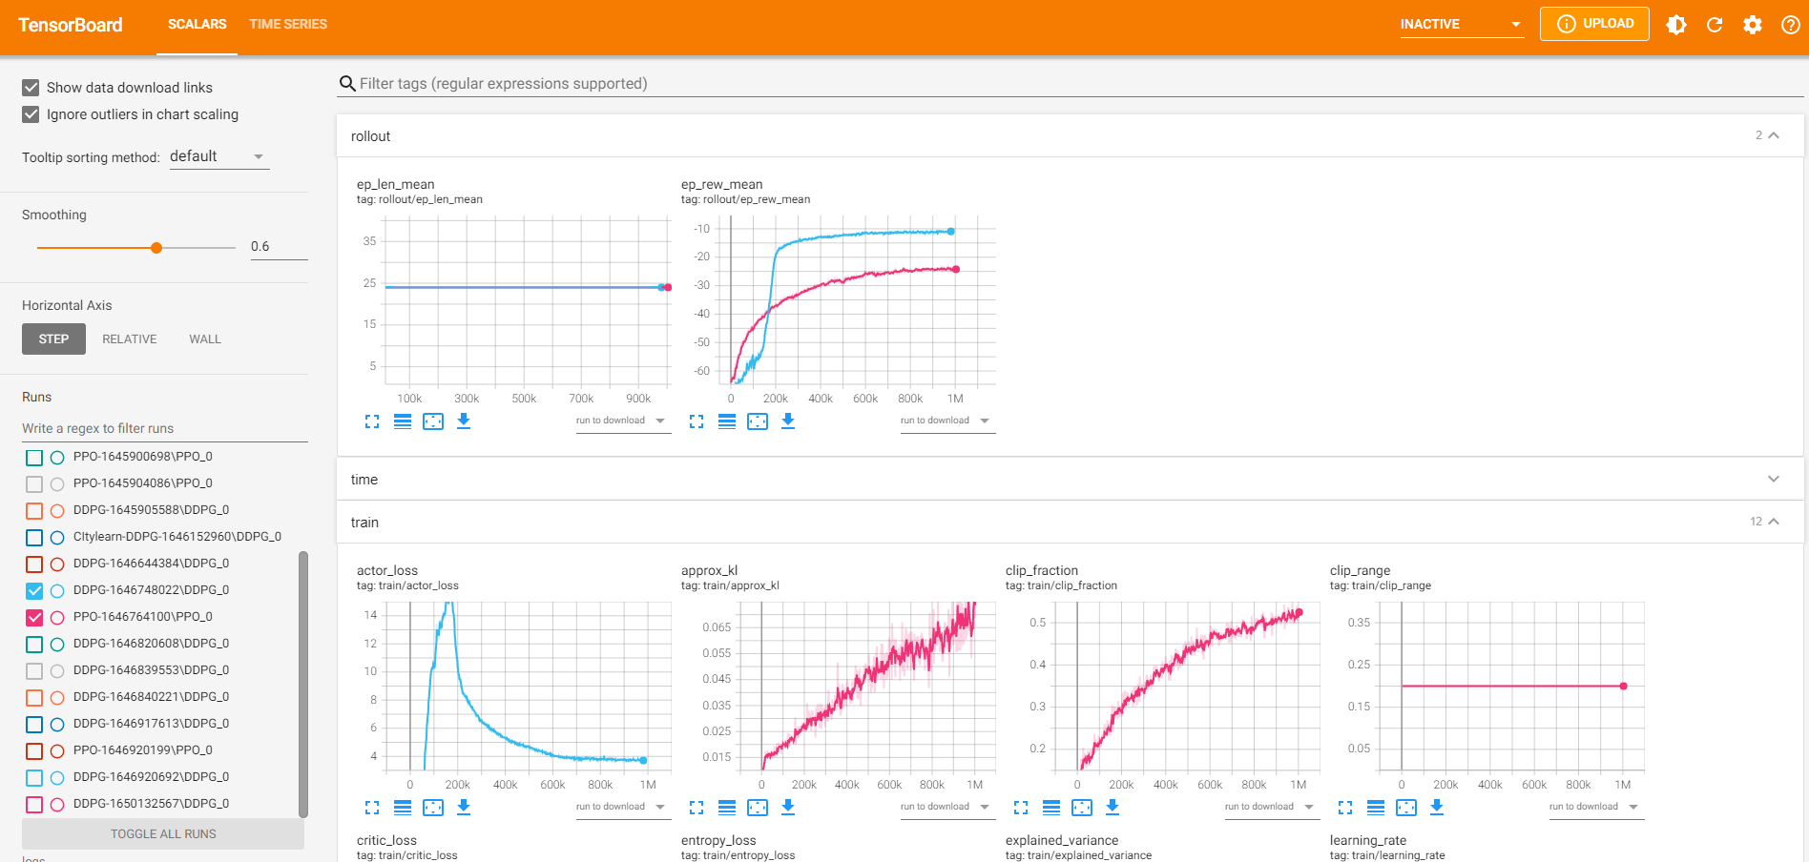Click color swatch circle for DDPG-1646917613\DDPG_0

(57, 725)
